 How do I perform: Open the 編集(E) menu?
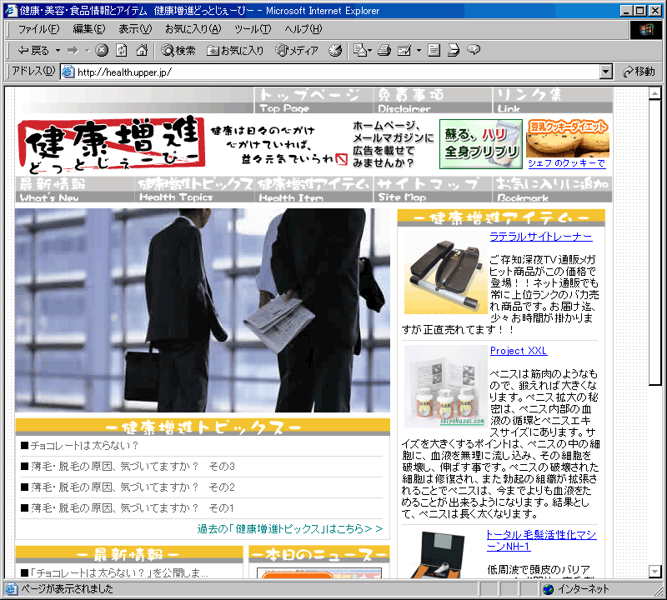coord(89,29)
